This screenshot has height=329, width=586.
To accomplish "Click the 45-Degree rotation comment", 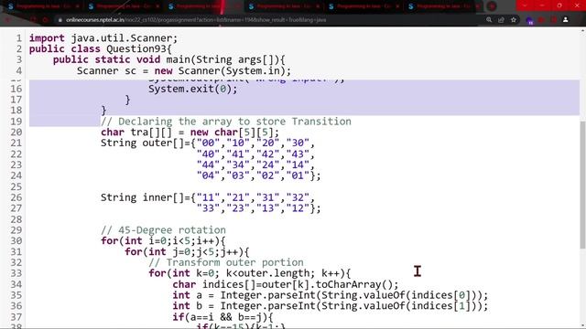I will (163, 229).
